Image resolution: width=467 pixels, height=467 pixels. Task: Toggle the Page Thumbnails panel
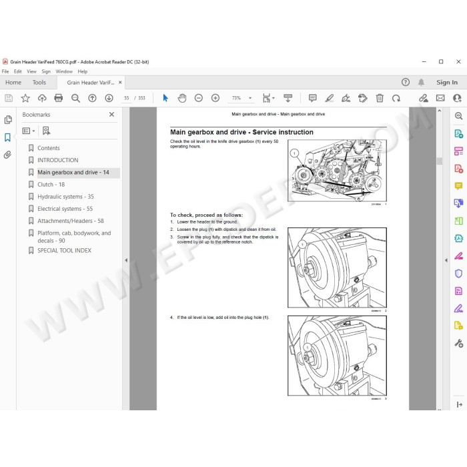tap(8, 119)
